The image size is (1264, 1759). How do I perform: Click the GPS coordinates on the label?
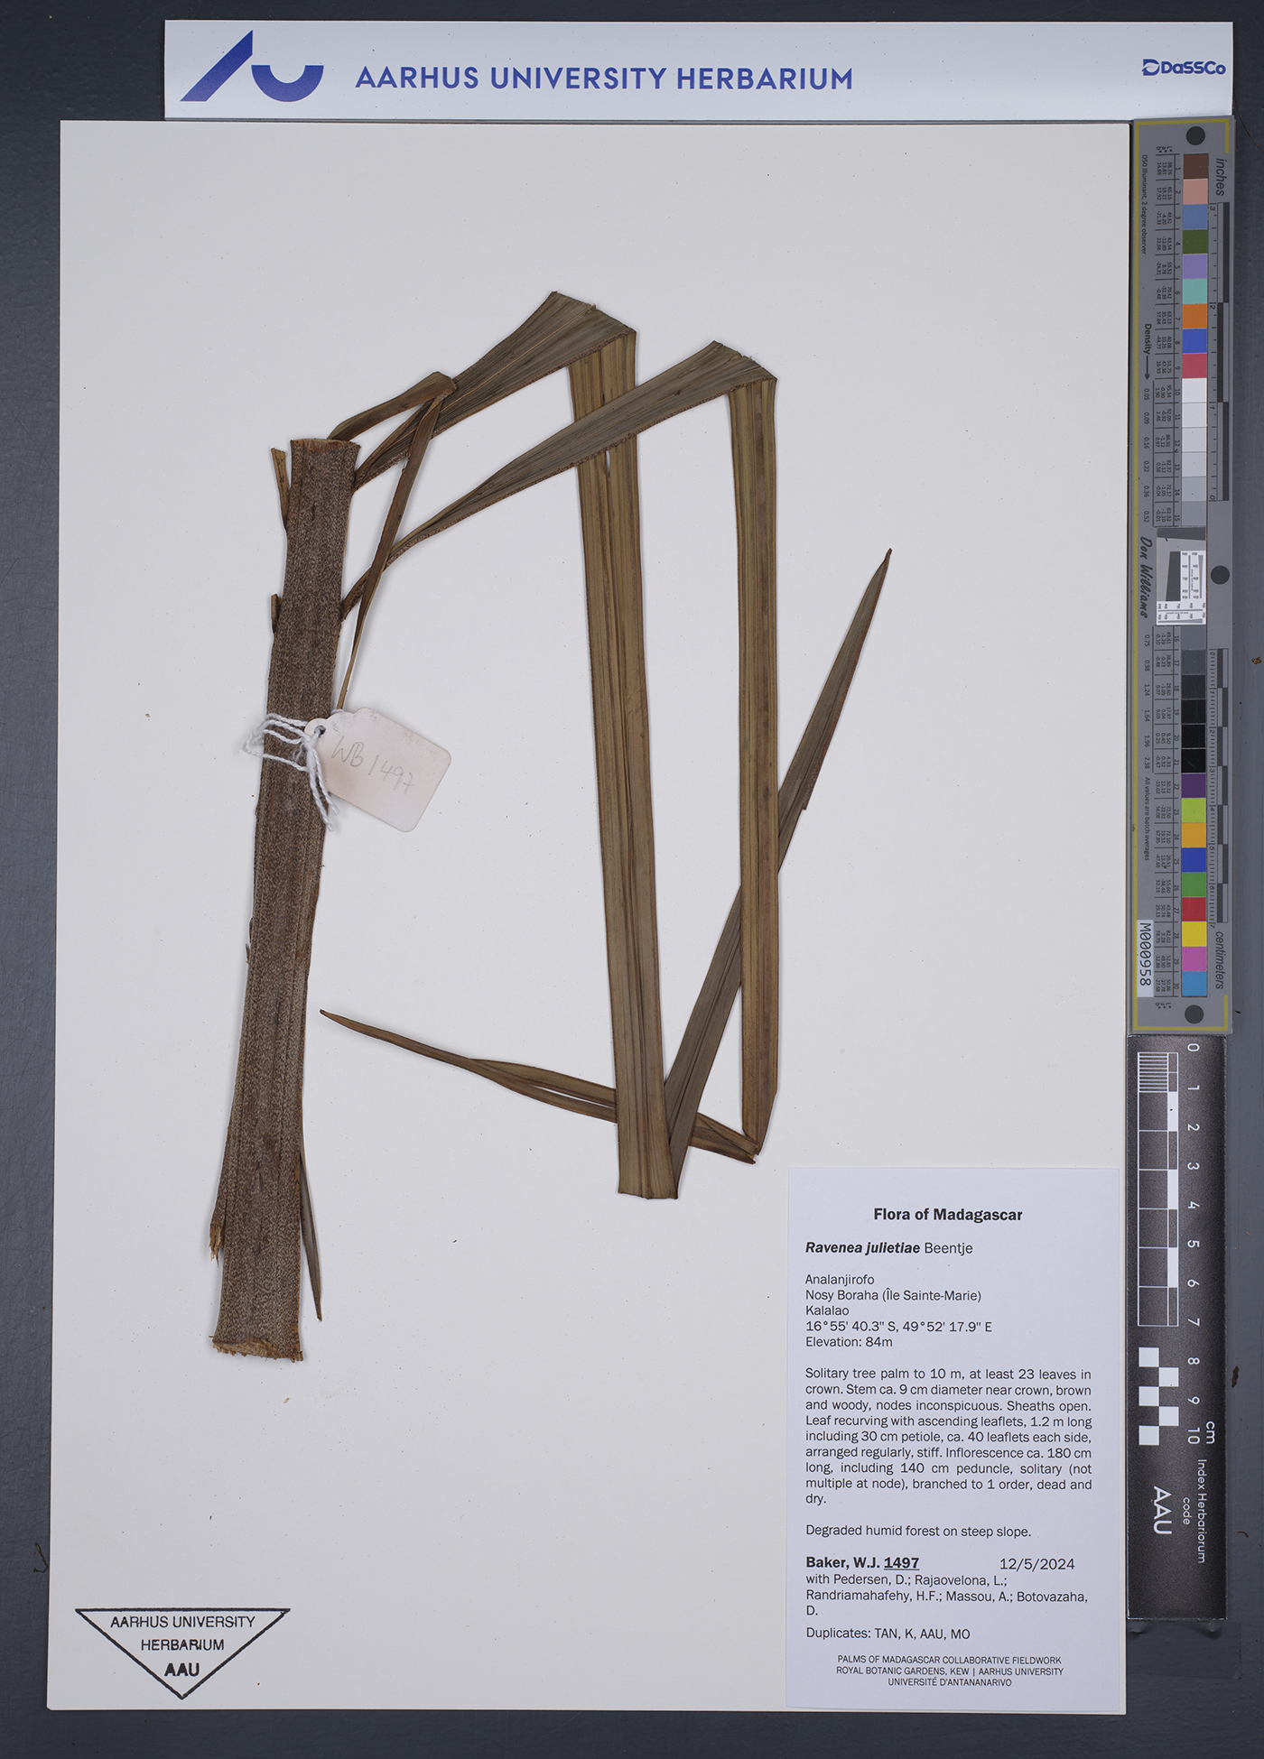coord(897,1327)
